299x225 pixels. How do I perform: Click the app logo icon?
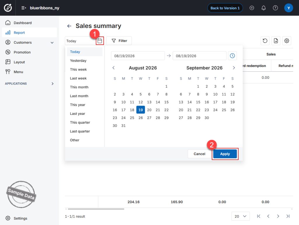point(8,8)
